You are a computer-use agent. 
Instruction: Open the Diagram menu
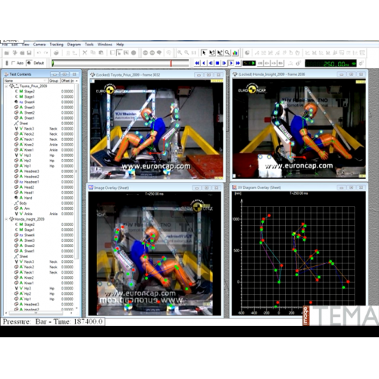(x=74, y=45)
